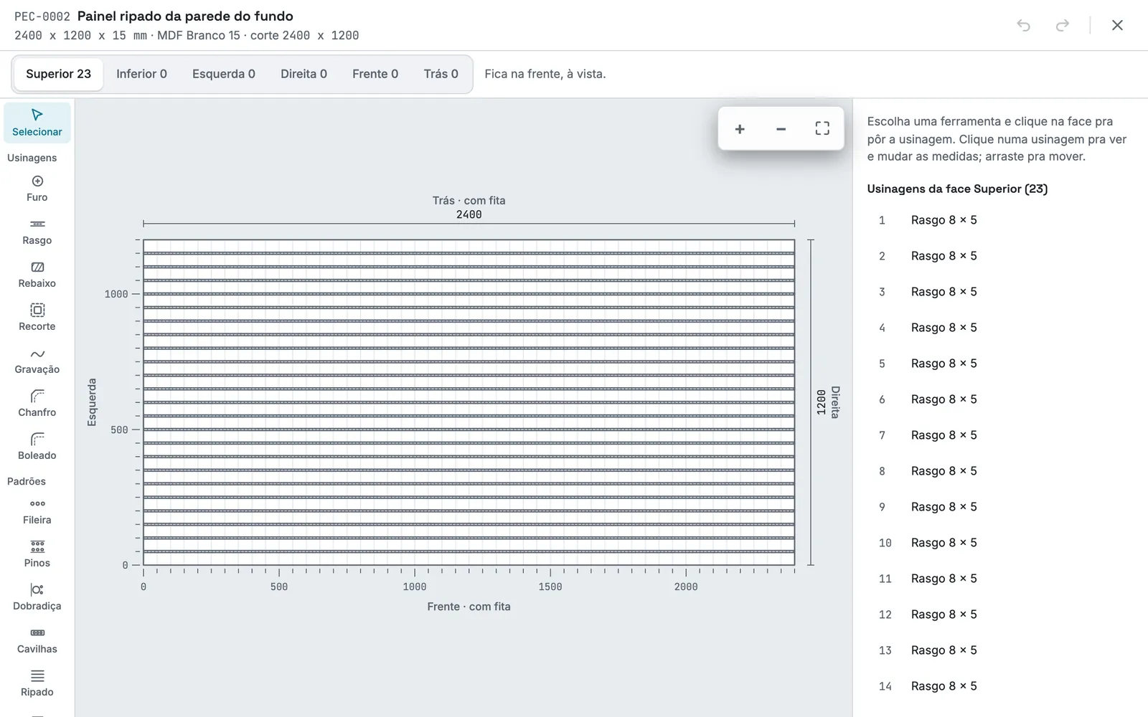Choose the Pinos pattern tool

[37, 554]
